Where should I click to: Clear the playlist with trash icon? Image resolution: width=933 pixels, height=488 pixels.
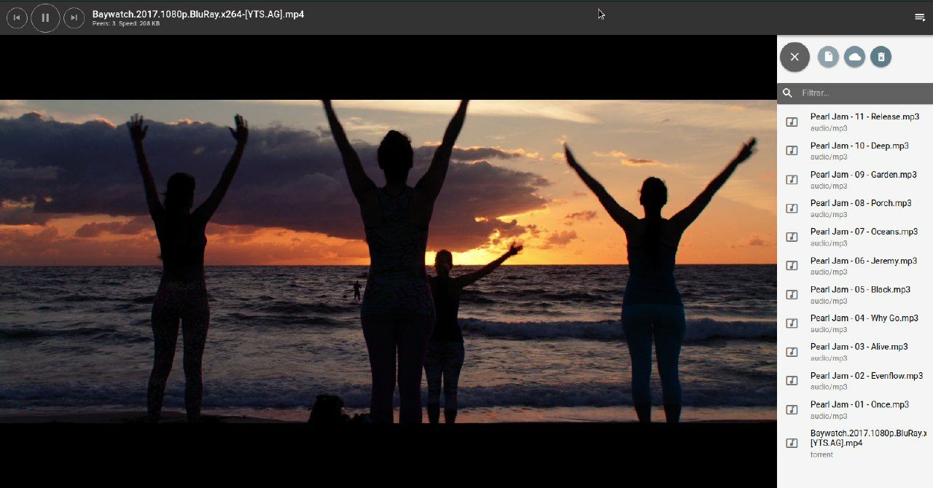(x=881, y=57)
